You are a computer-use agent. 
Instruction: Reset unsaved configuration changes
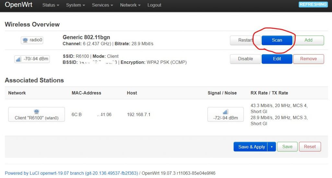pos(310,147)
